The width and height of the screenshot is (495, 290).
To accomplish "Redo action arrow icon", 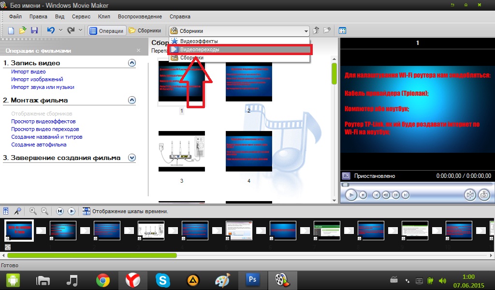I will [x=71, y=30].
